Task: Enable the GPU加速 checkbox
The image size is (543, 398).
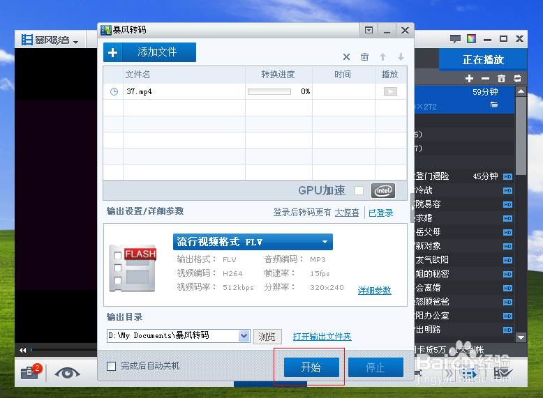Action: pos(359,190)
